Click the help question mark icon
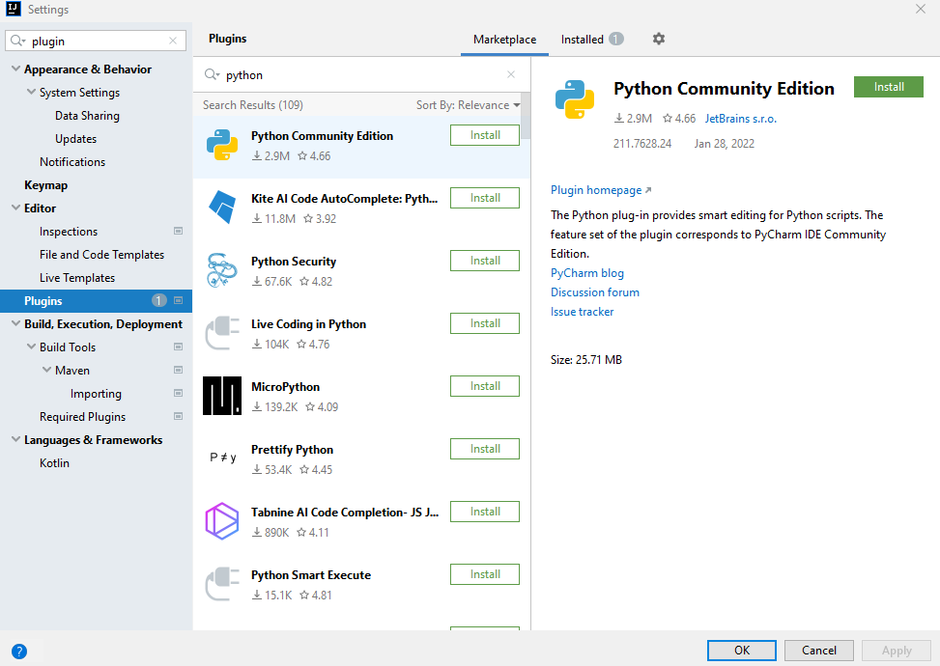The height and width of the screenshot is (666, 940). [x=19, y=651]
